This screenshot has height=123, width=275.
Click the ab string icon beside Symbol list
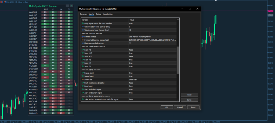(x=83, y=40)
